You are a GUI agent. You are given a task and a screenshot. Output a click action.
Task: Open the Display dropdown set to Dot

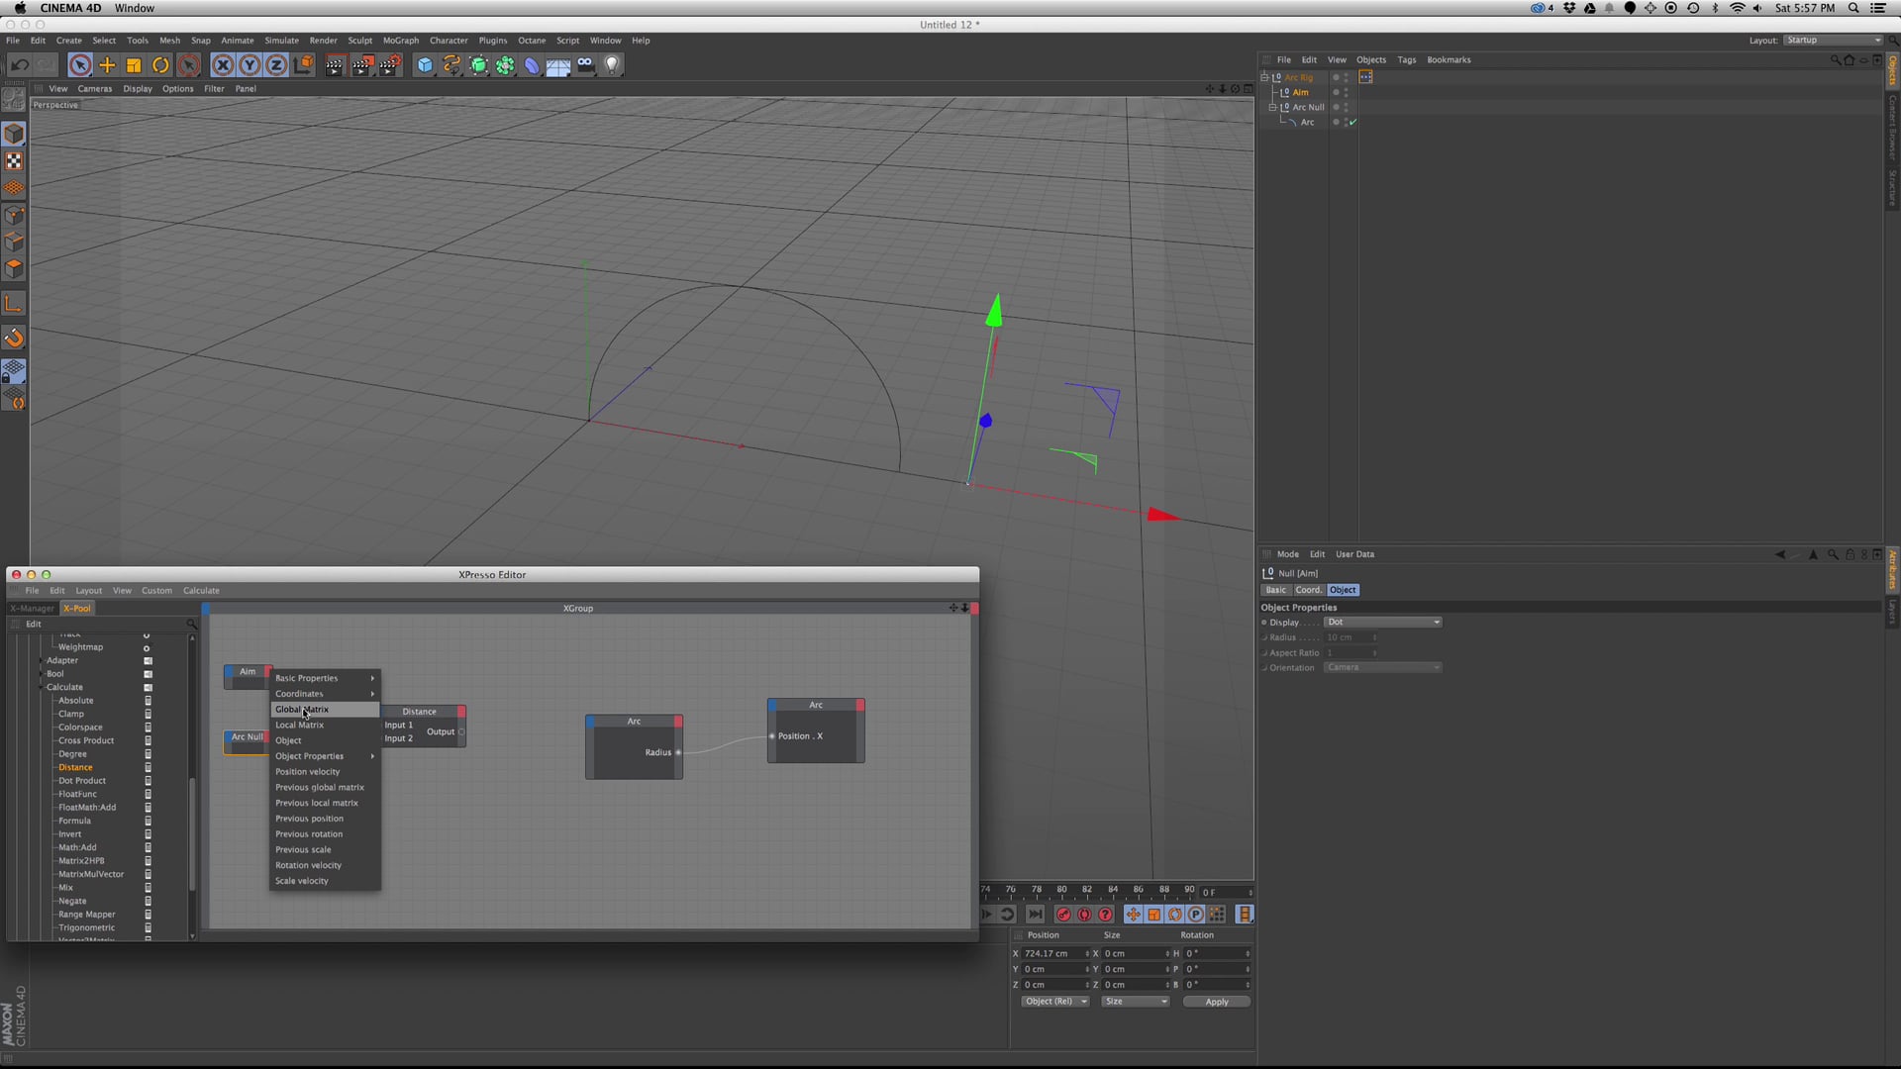tap(1382, 622)
